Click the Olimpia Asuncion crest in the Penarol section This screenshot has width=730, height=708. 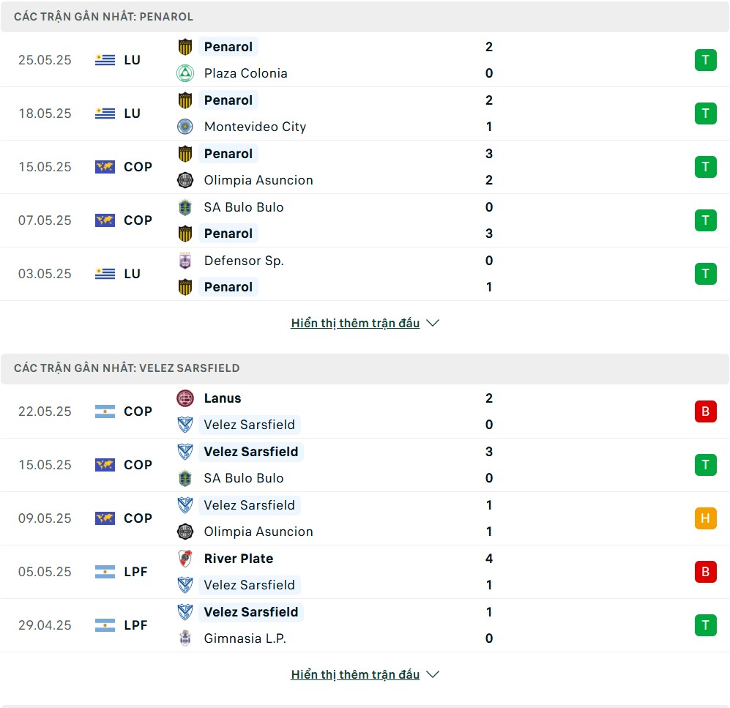(x=185, y=180)
